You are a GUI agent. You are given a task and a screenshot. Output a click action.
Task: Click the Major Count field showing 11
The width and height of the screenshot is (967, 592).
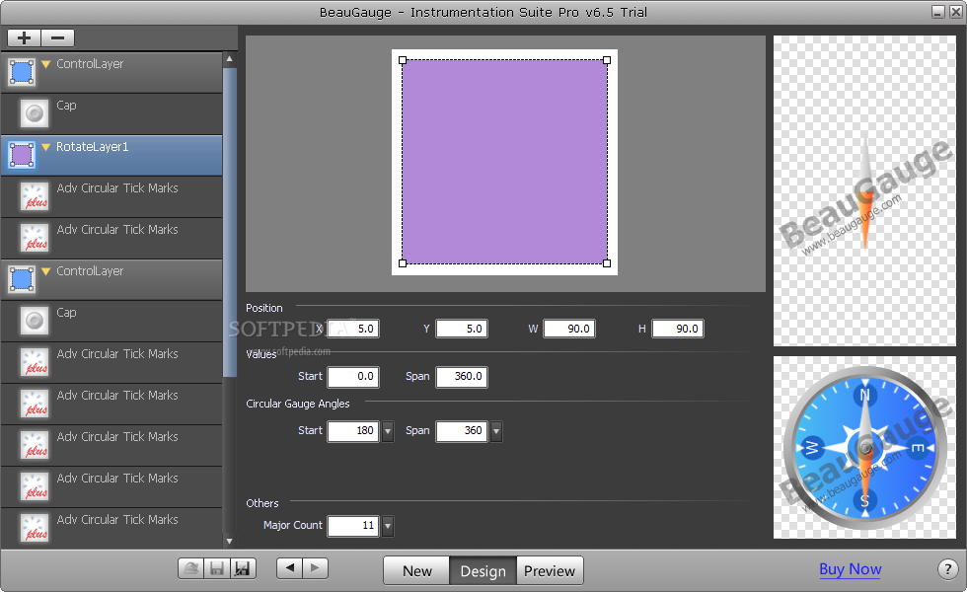(353, 525)
